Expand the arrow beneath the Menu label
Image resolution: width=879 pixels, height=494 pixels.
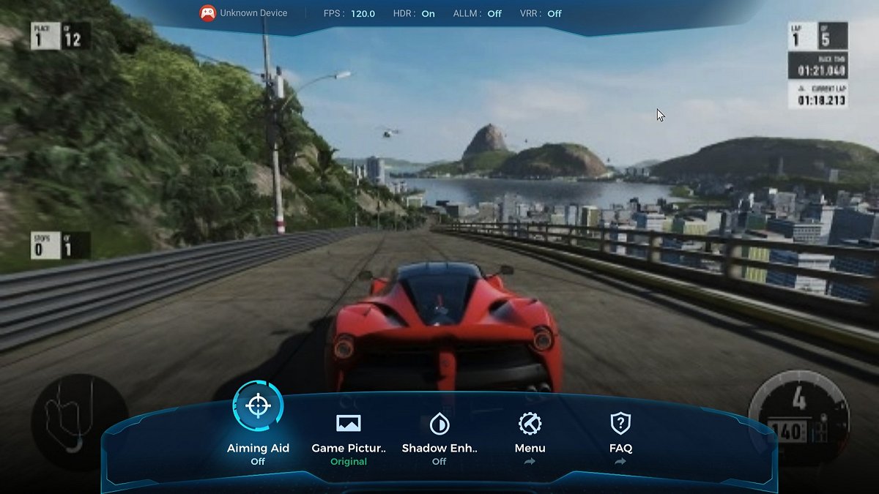[x=530, y=462]
